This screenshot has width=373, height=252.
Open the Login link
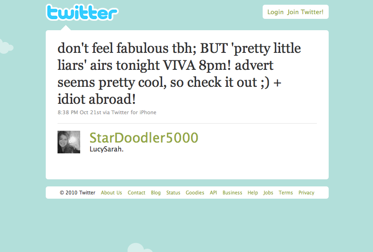pyautogui.click(x=275, y=12)
